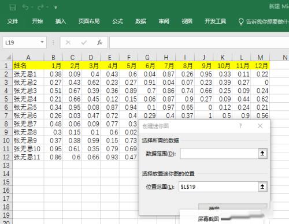Viewport: 289px width, 224px height.
Task: Click cell containing 姓名
Action: 28,66
